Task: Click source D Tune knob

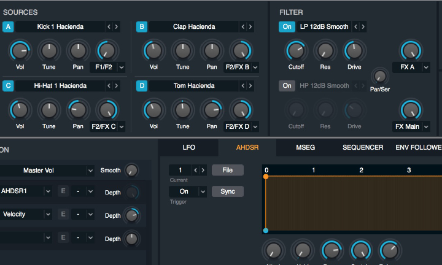Action: [183, 110]
